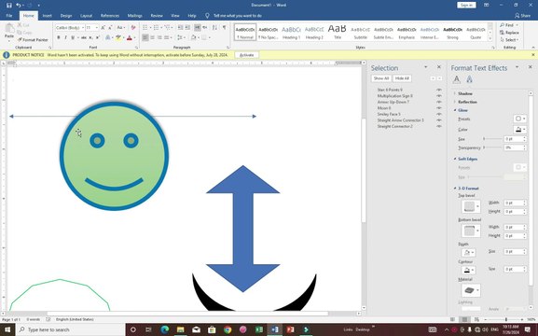Screen dimensions: 538x336
Task: Select the Heading 1 style thumbnail
Action: pyautogui.click(x=291, y=33)
